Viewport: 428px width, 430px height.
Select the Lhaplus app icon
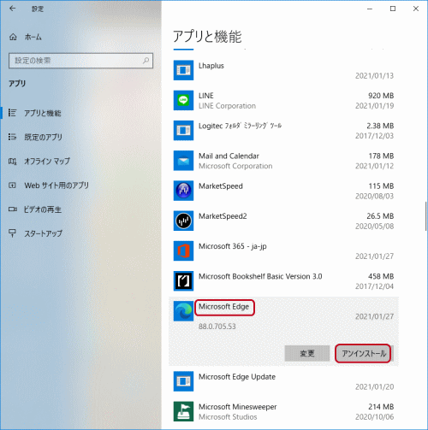[x=183, y=70]
